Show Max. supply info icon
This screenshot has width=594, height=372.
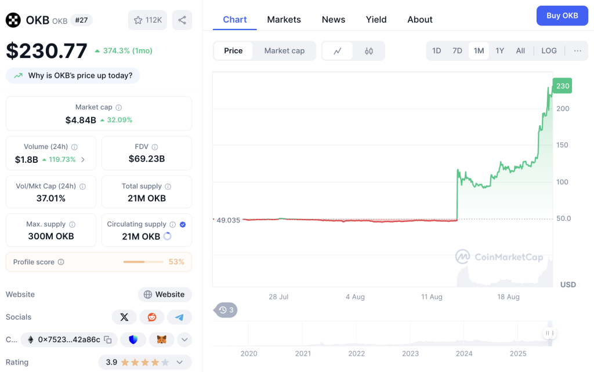(73, 224)
